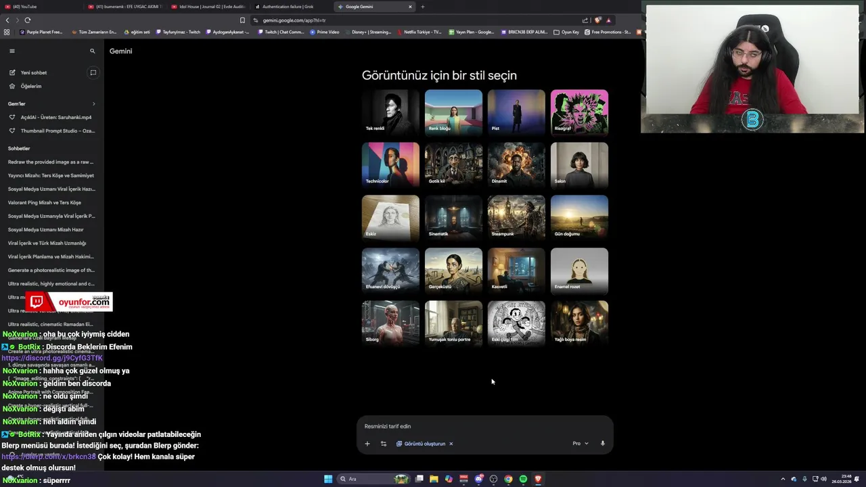This screenshot has height=487, width=866.
Task: Open chat 'Valorant Ping Mizah ve Ters Köşe'
Action: click(45, 202)
